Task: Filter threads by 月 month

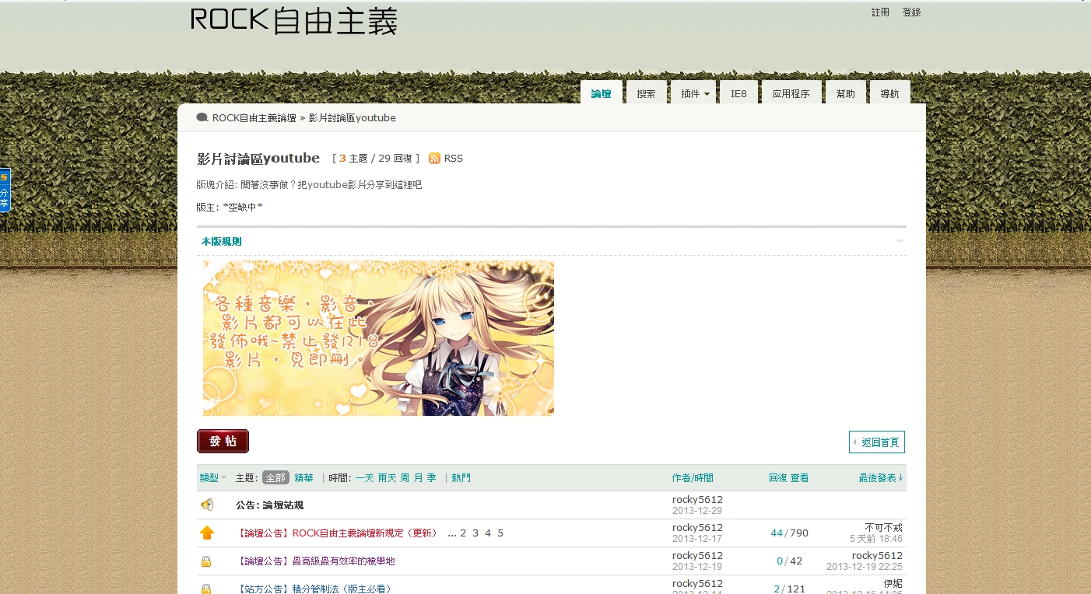Action: [x=419, y=477]
